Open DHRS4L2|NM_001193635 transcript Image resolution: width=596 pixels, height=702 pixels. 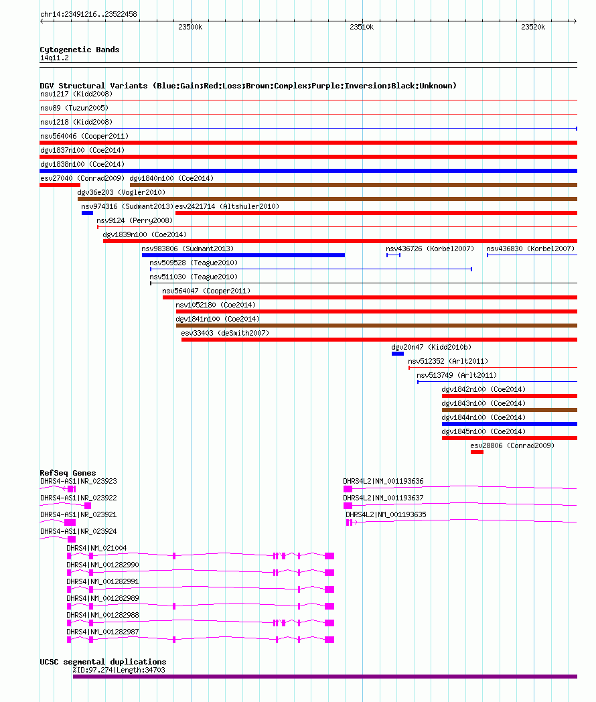[386, 515]
